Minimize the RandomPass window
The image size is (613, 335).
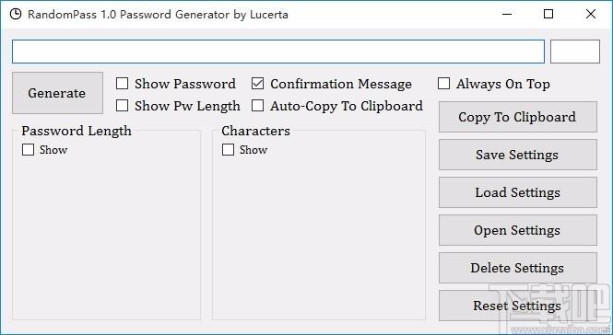click(507, 15)
